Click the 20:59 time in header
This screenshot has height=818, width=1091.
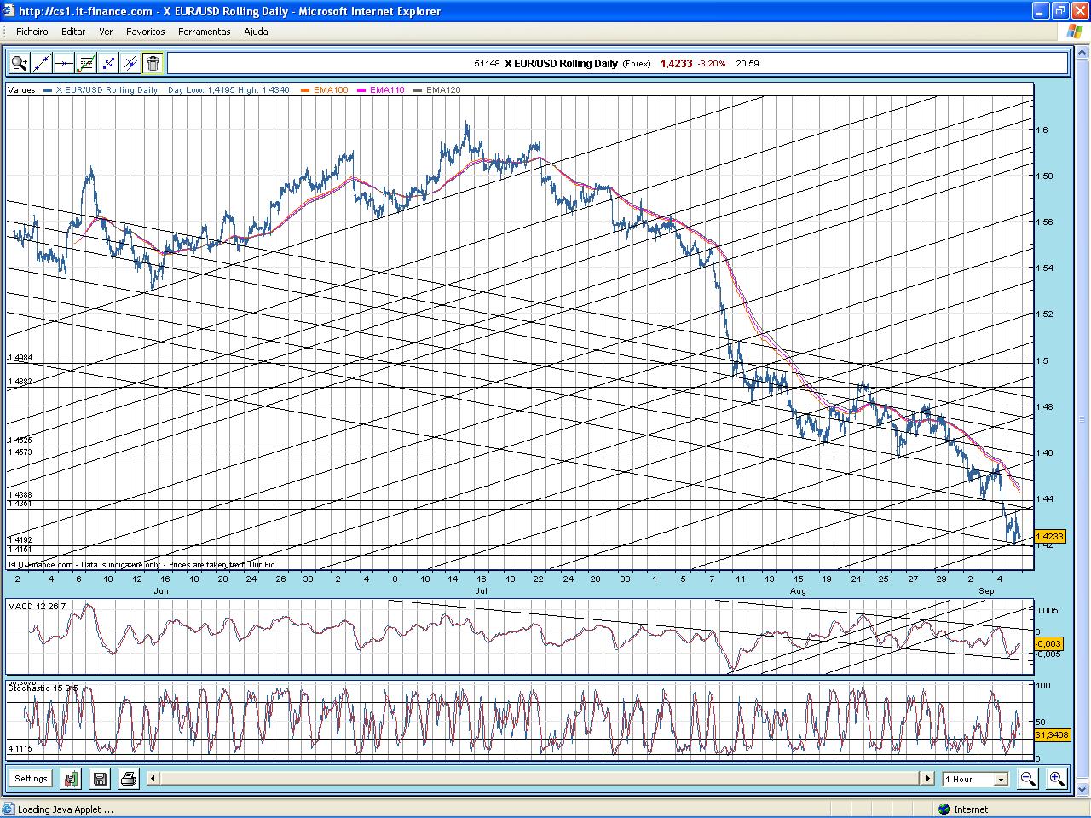(748, 64)
